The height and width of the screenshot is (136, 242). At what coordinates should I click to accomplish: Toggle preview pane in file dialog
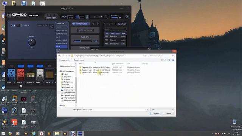169,60
